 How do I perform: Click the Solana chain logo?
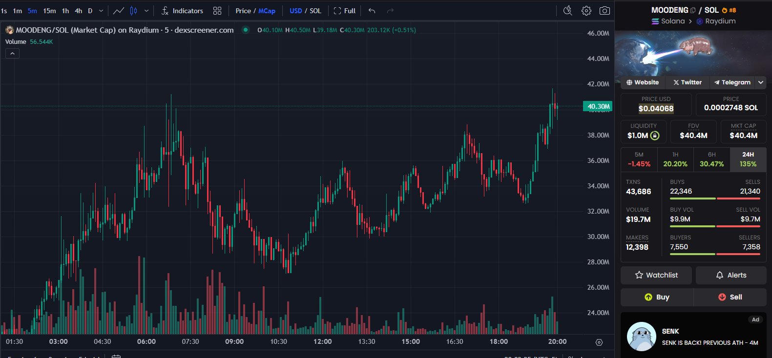(x=655, y=21)
